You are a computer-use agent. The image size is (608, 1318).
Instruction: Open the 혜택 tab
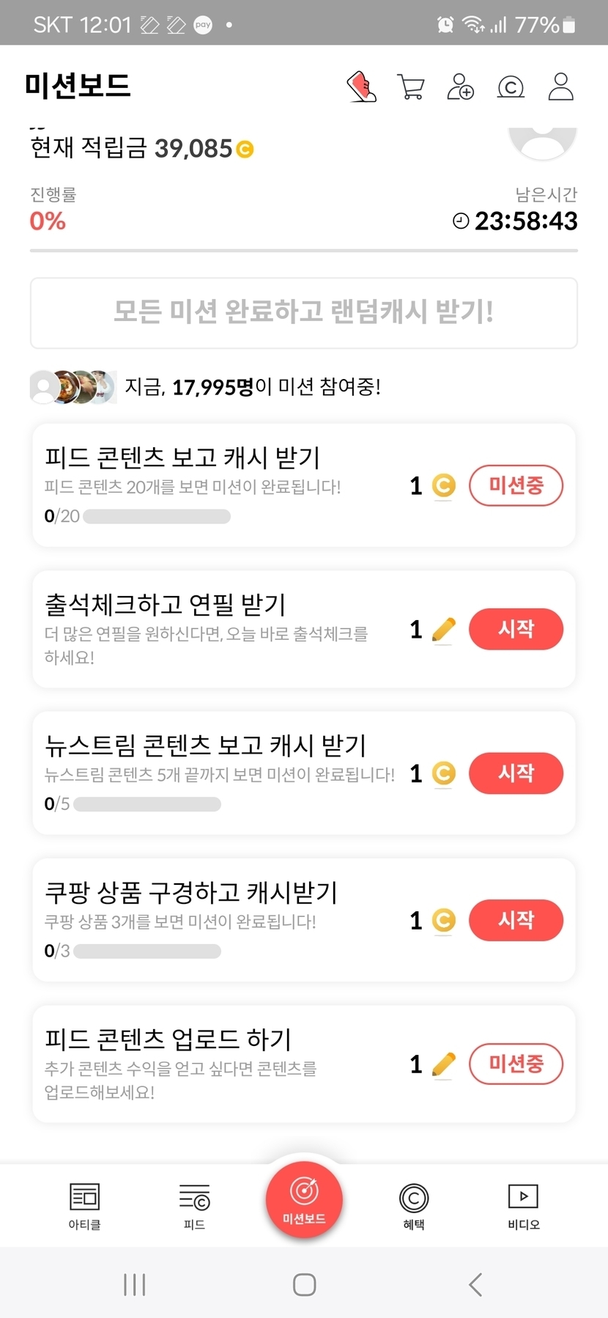tap(414, 1205)
